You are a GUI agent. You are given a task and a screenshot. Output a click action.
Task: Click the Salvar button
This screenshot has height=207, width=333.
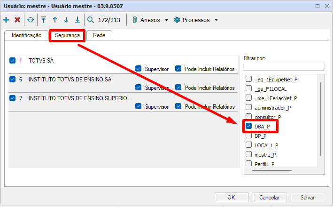click(308, 198)
